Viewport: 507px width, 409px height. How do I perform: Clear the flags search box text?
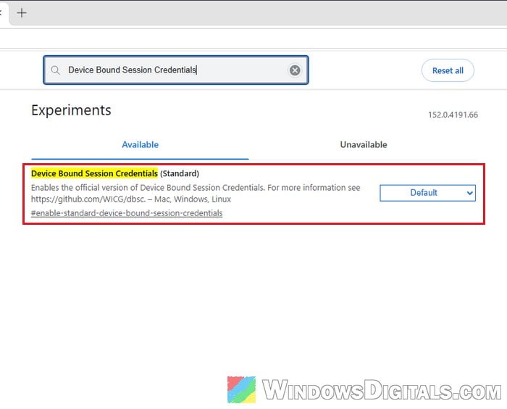pyautogui.click(x=295, y=70)
